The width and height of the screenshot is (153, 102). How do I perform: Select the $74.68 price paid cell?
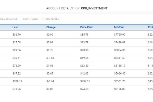pos(84,89)
